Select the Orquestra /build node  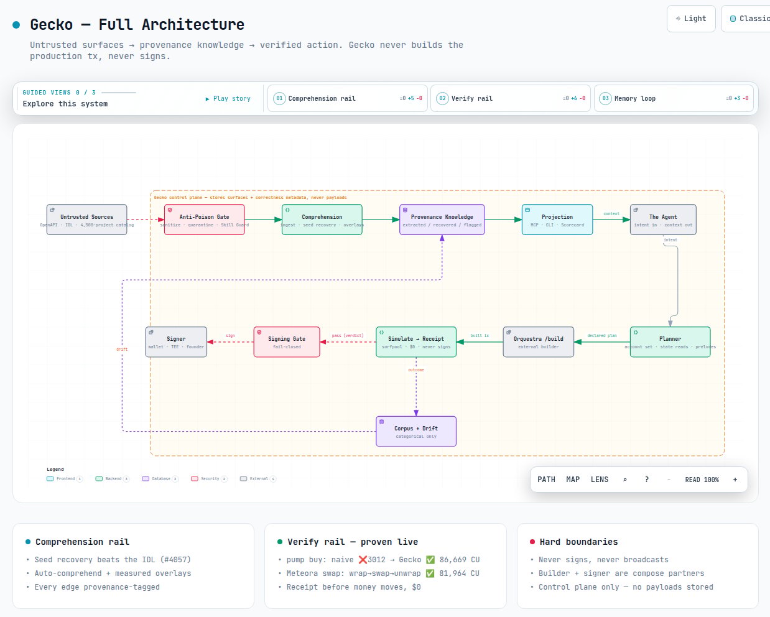pos(539,342)
